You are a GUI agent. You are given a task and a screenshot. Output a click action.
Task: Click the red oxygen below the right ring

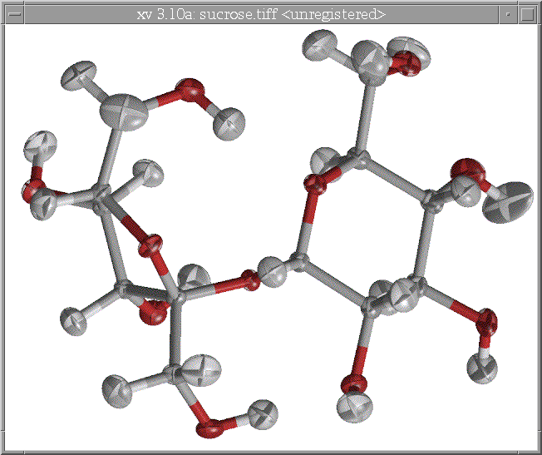353,384
